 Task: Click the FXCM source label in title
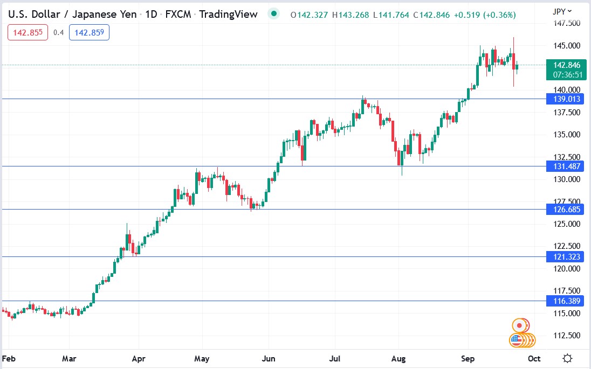178,15
